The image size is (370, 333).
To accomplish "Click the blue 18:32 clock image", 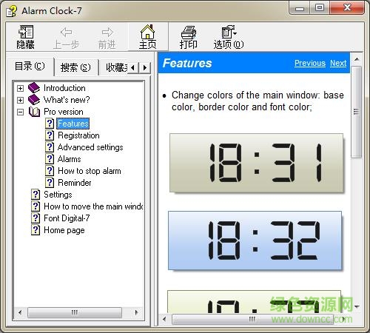I will [255, 240].
